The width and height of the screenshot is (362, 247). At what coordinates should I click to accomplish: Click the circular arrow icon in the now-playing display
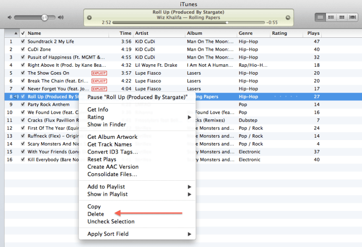[x=288, y=18]
